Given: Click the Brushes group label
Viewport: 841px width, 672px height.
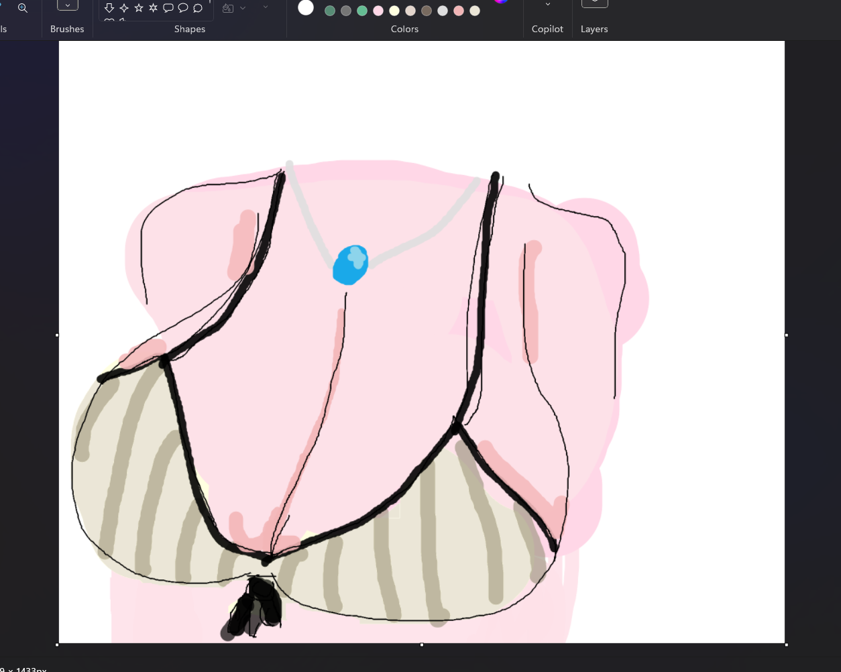Looking at the screenshot, I should pyautogui.click(x=67, y=29).
